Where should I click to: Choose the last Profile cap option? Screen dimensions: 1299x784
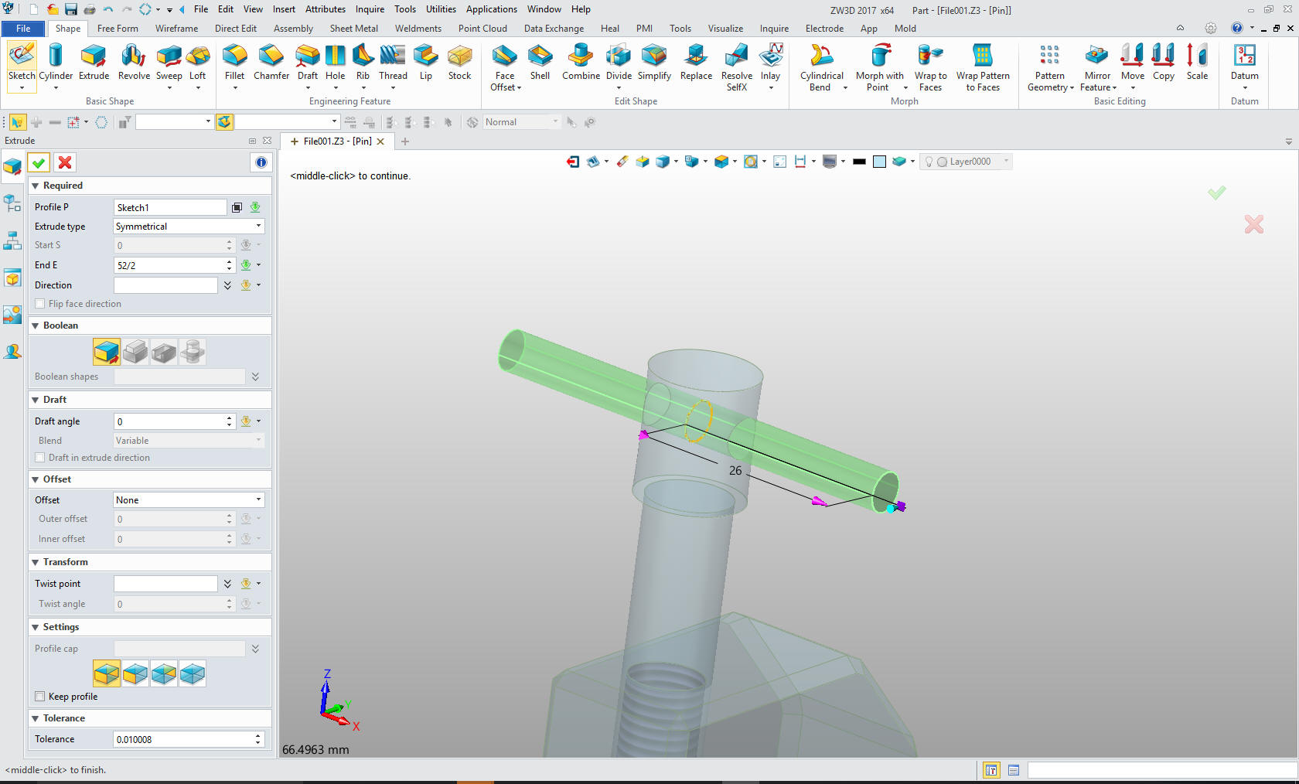coord(193,673)
